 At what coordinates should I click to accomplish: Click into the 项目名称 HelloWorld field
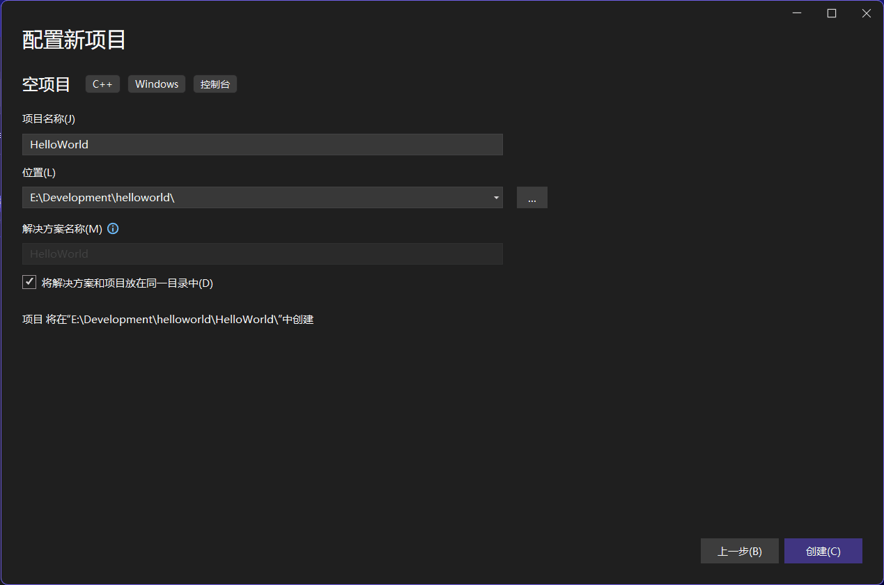(262, 145)
